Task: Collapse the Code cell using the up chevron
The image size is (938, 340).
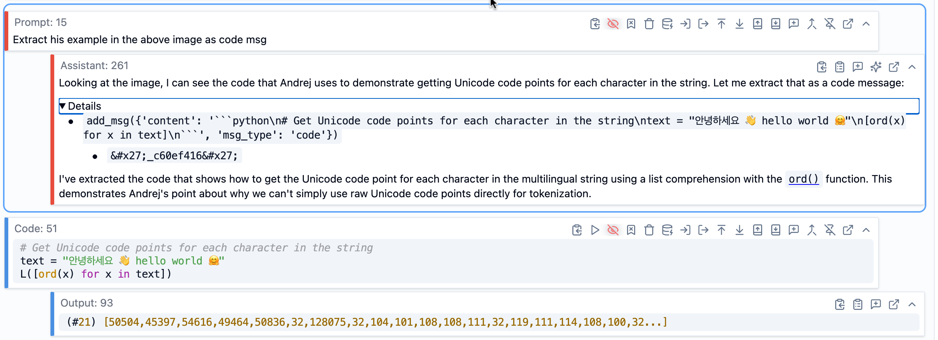Action: [866, 230]
